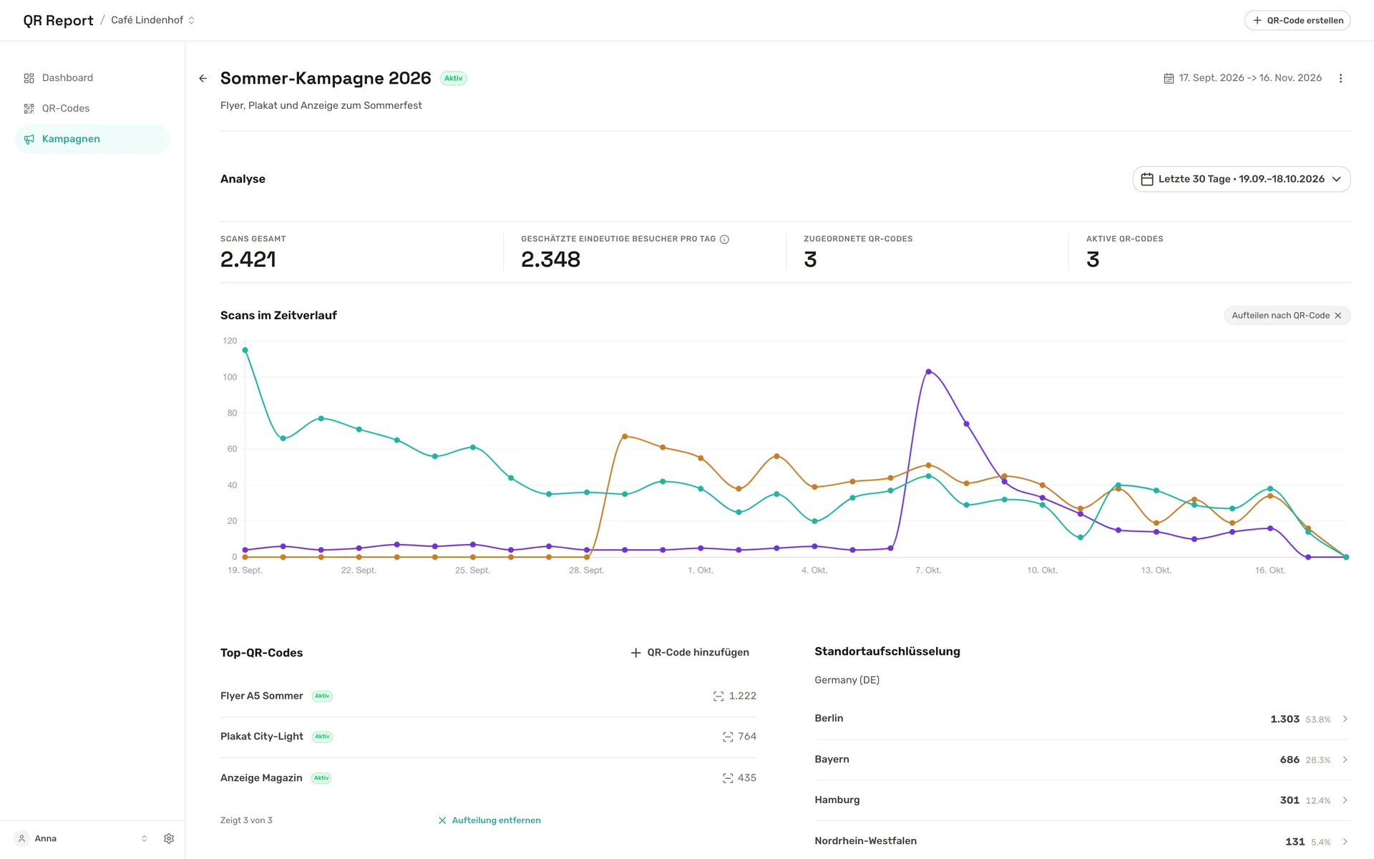Click QR-Code hinzufügen
This screenshot has width=1374, height=859.
pyautogui.click(x=690, y=652)
